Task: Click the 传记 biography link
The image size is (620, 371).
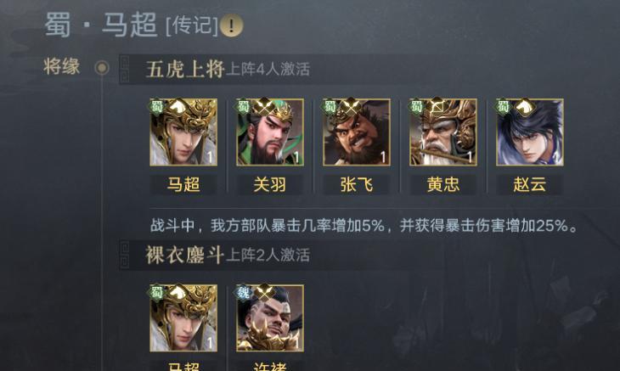Action: [192, 26]
